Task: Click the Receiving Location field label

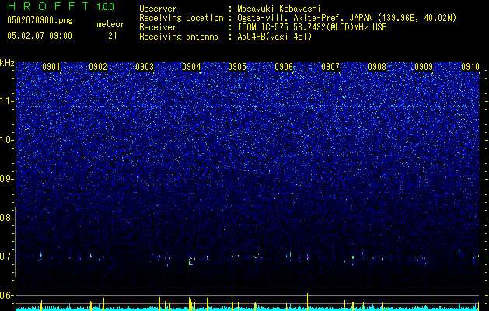Action: 181,18
